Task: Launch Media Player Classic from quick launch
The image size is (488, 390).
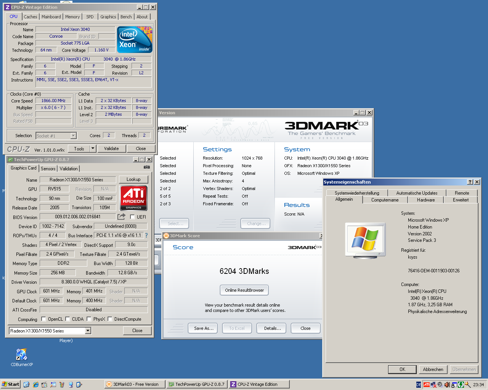Action: click(x=44, y=385)
